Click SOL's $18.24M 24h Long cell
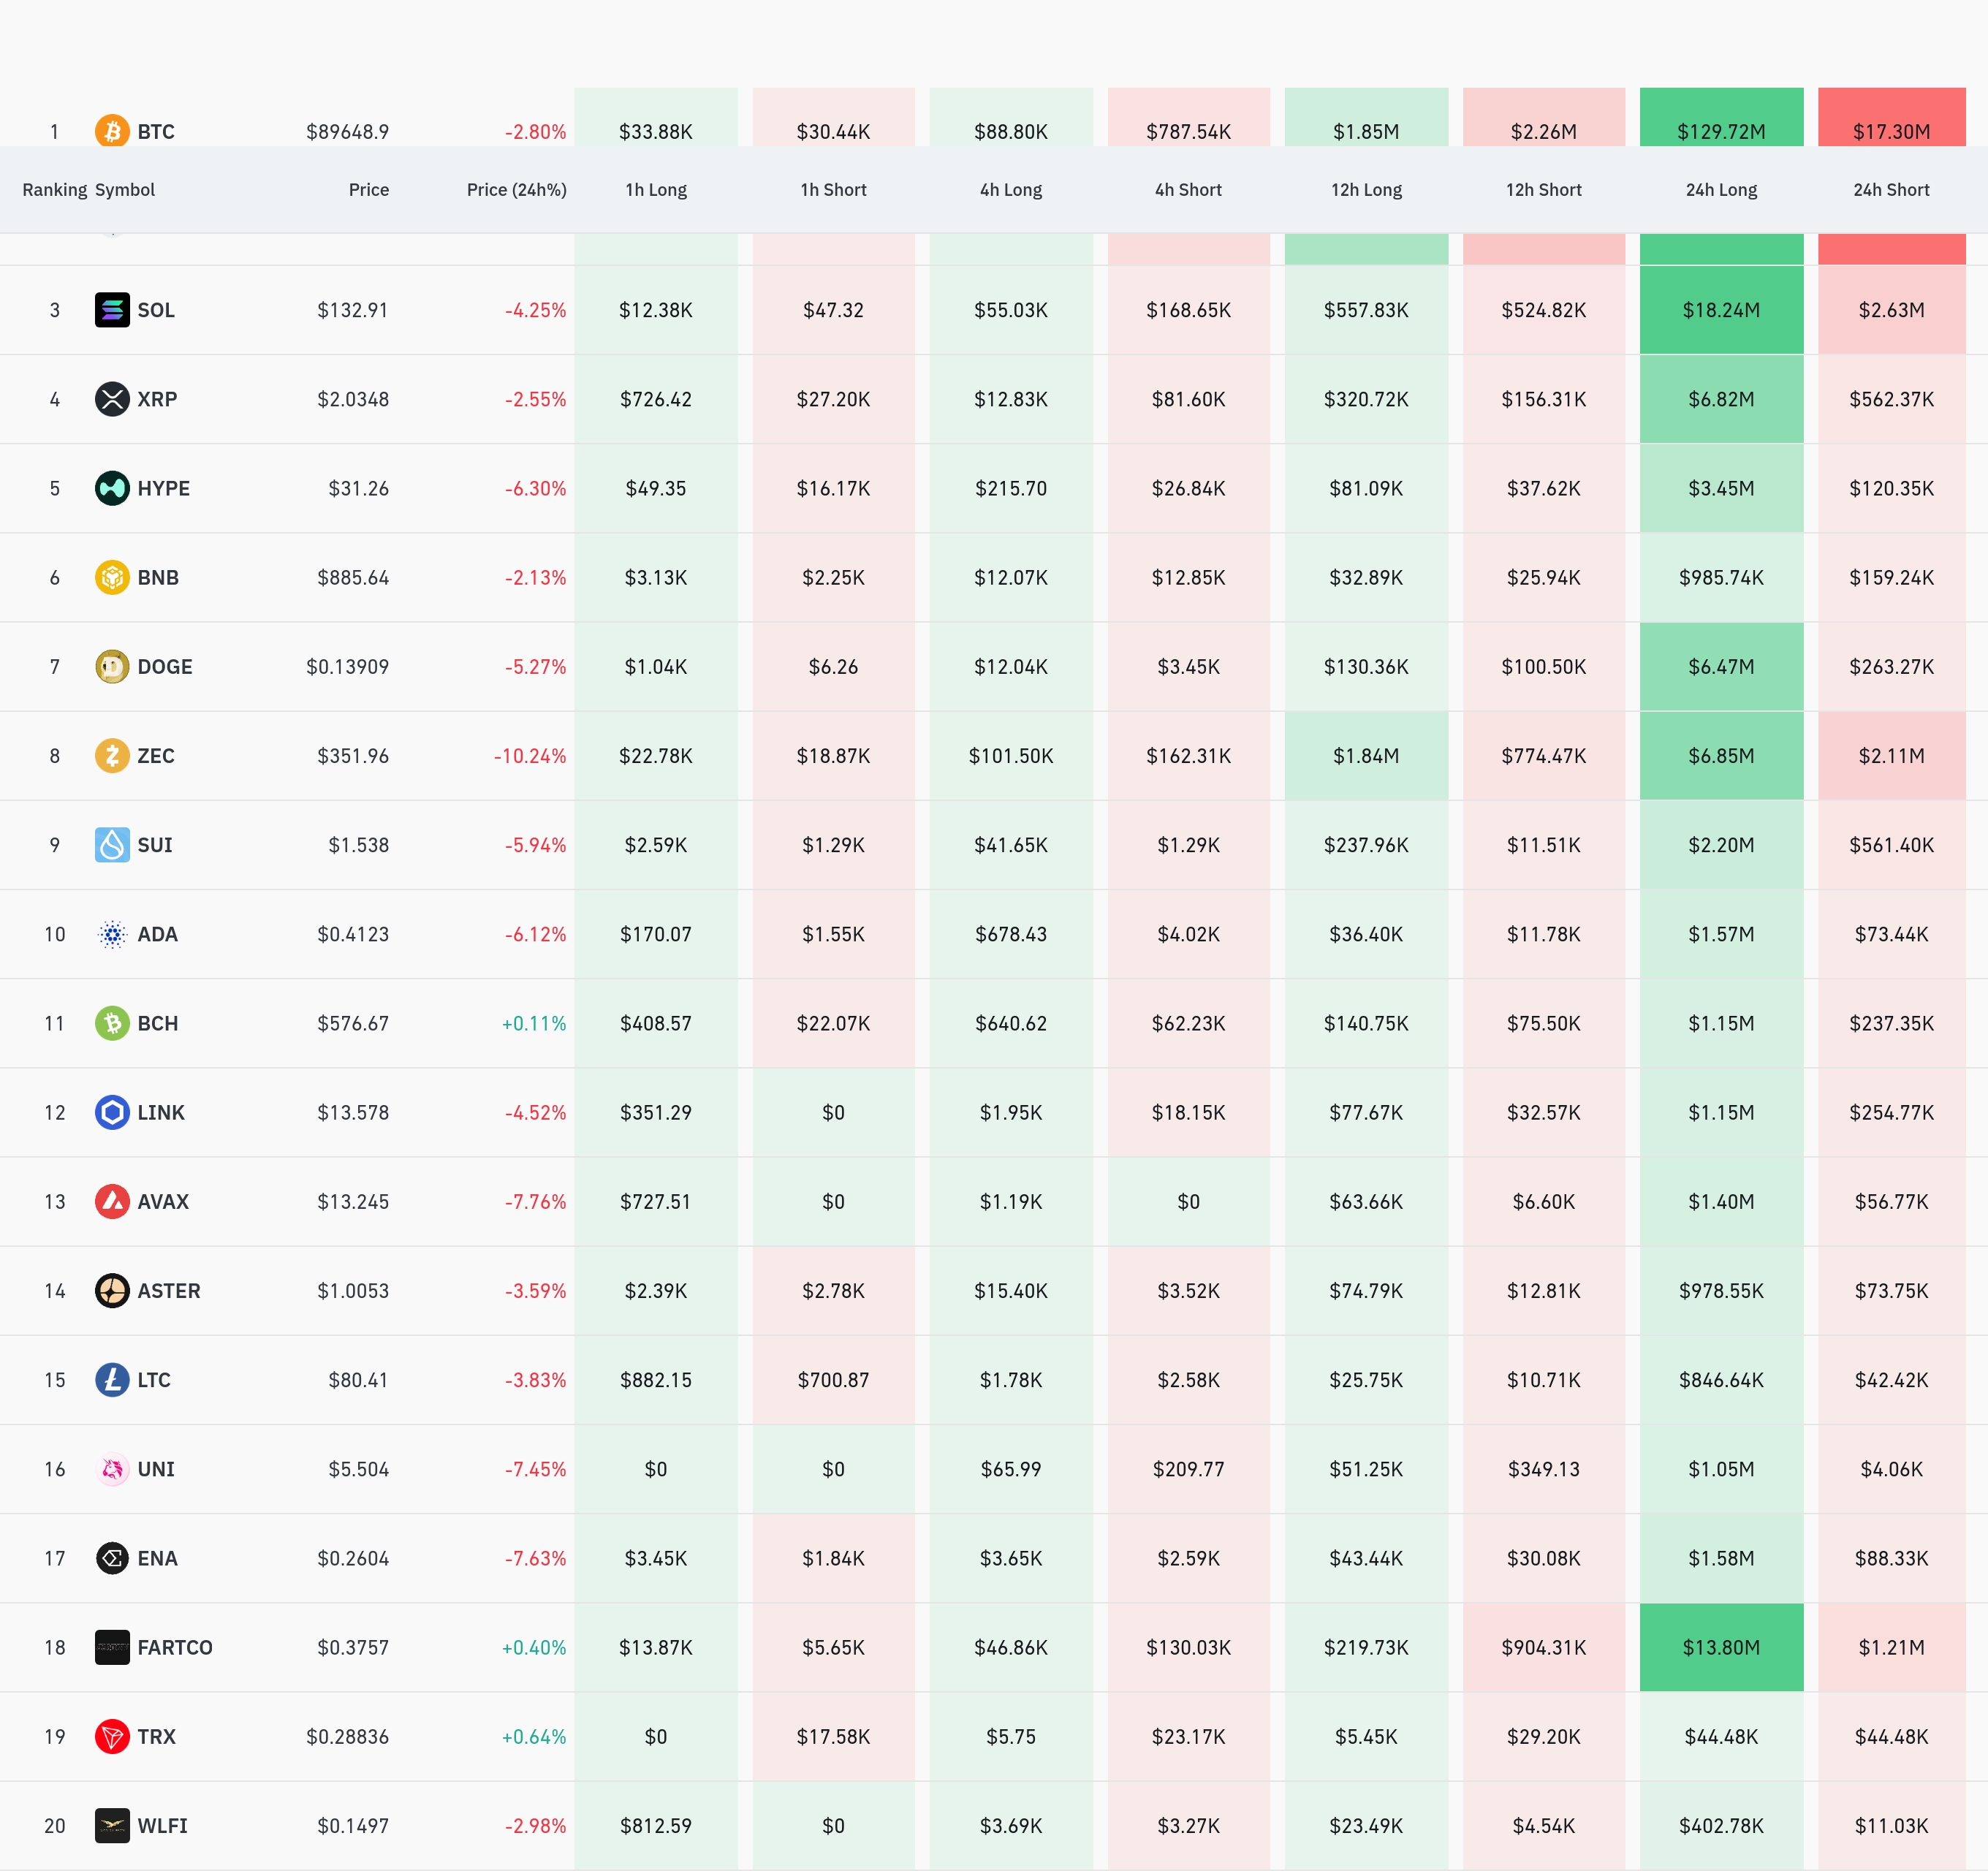The image size is (1988, 1871). 1720,310
